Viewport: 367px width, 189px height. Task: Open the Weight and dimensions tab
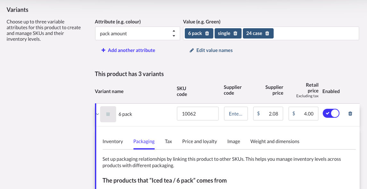(275, 142)
